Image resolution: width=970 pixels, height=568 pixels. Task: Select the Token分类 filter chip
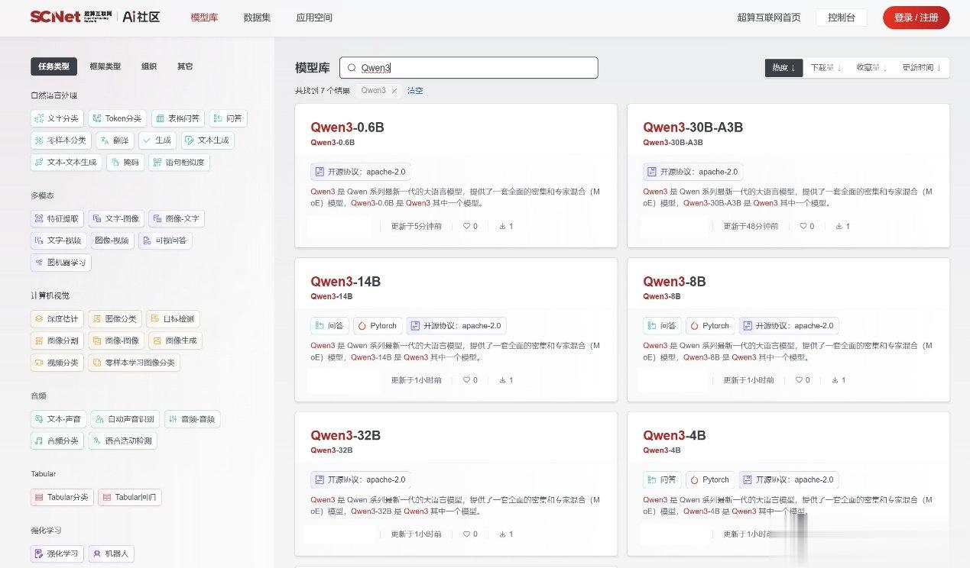(x=117, y=118)
